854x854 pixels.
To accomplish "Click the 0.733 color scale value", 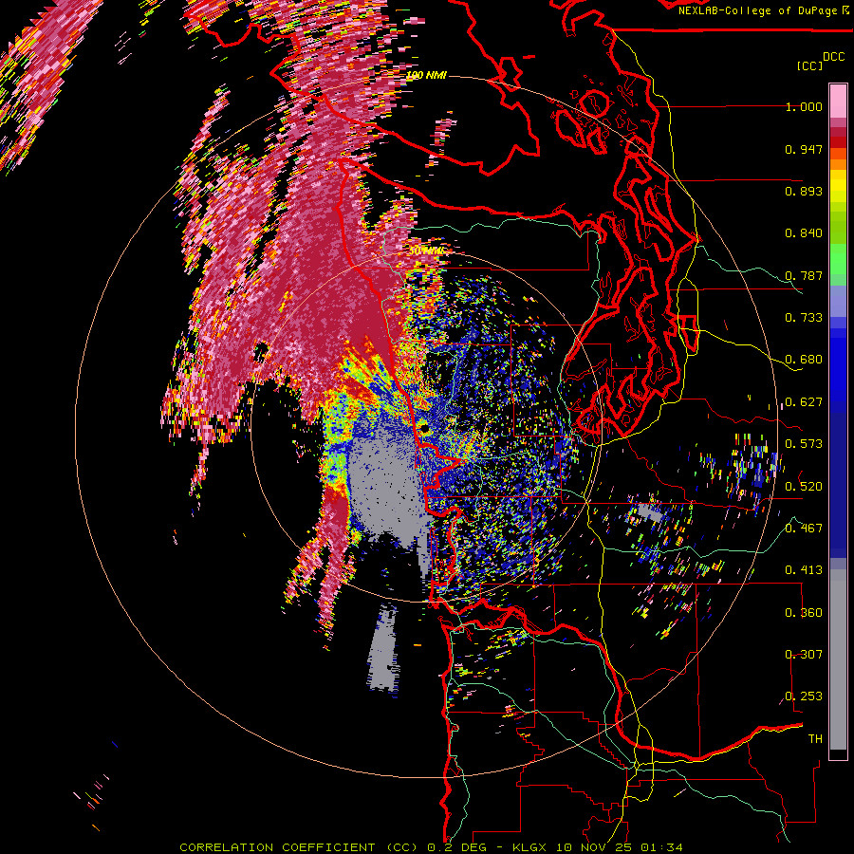I will (804, 318).
